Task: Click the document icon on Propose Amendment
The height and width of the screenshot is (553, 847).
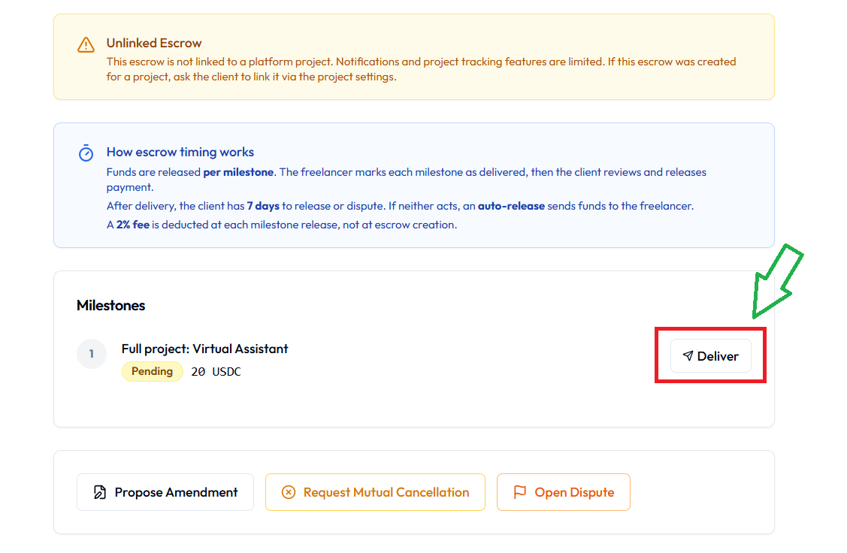Action: coord(99,492)
